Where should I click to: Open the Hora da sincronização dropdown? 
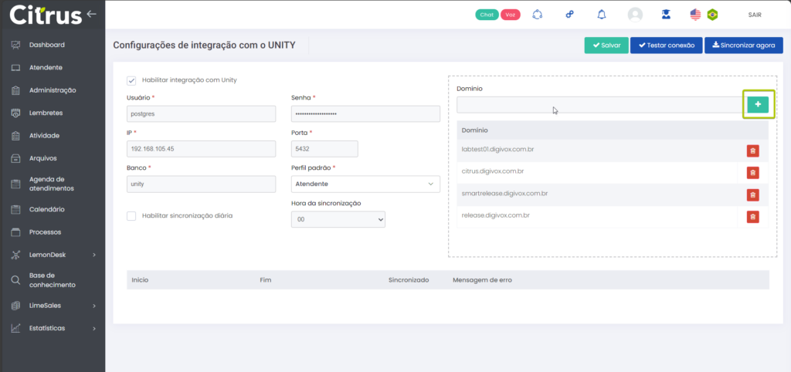click(338, 220)
